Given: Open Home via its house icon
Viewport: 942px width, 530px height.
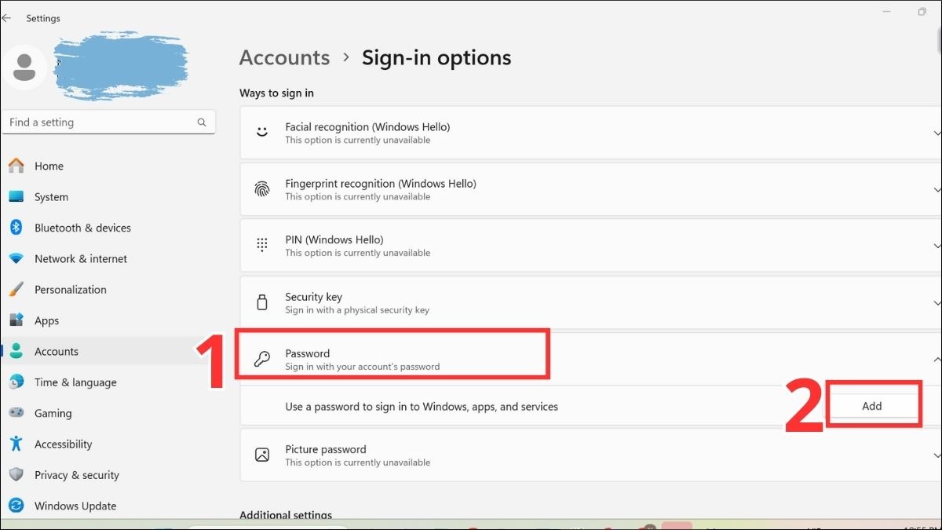Looking at the screenshot, I should (x=16, y=166).
